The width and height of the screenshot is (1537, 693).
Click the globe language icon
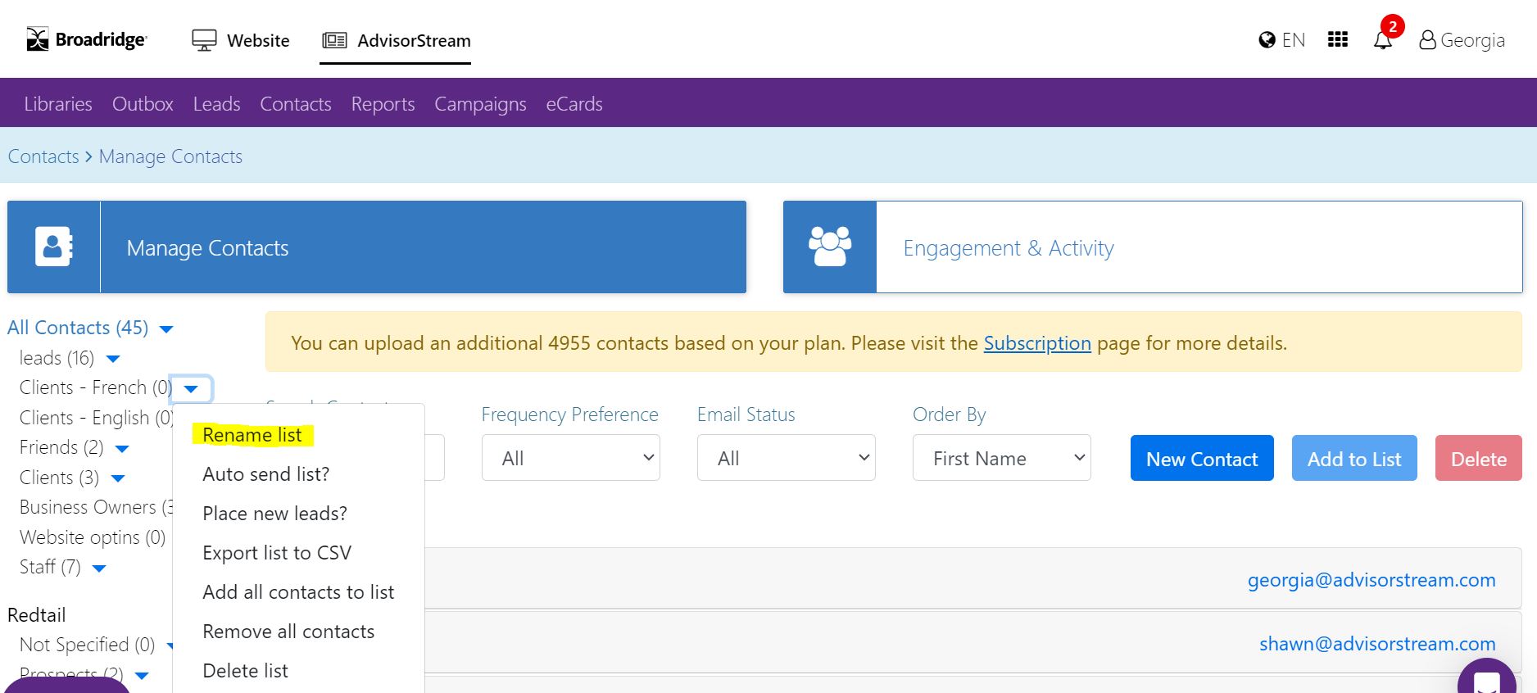tap(1267, 40)
